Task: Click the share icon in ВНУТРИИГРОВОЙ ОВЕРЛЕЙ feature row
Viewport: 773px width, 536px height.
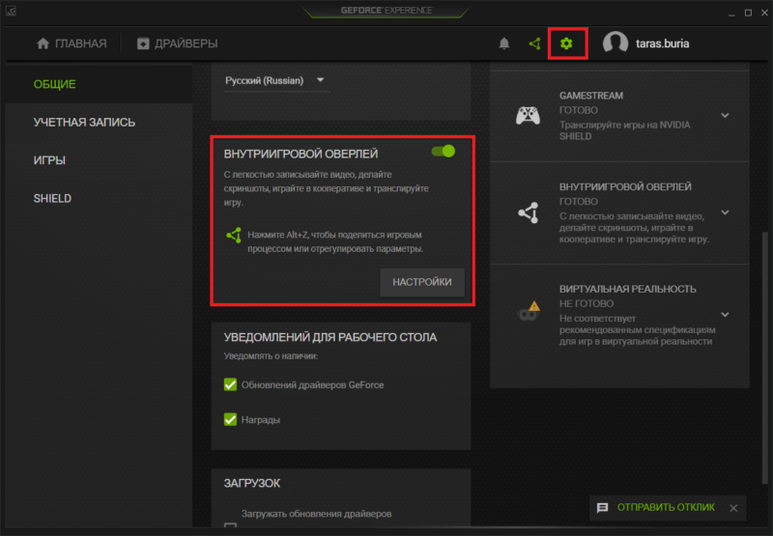Action: [528, 212]
